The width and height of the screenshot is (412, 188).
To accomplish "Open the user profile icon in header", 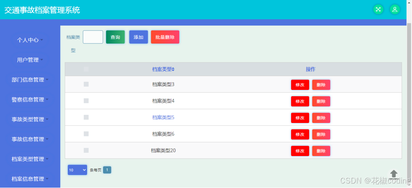I will click(x=395, y=9).
